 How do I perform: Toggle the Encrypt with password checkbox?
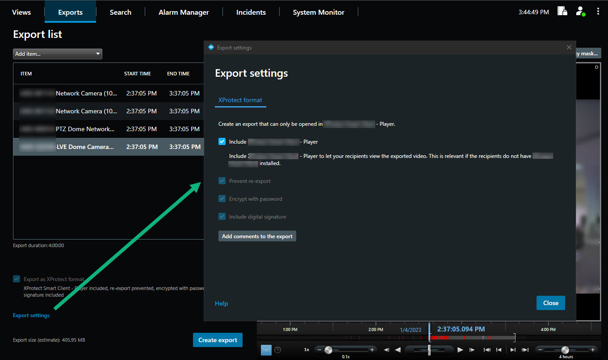[222, 199]
